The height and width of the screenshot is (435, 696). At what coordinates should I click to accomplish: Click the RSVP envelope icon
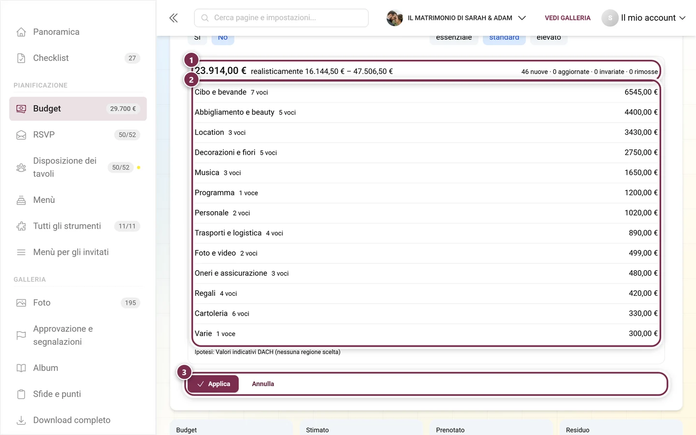click(21, 135)
